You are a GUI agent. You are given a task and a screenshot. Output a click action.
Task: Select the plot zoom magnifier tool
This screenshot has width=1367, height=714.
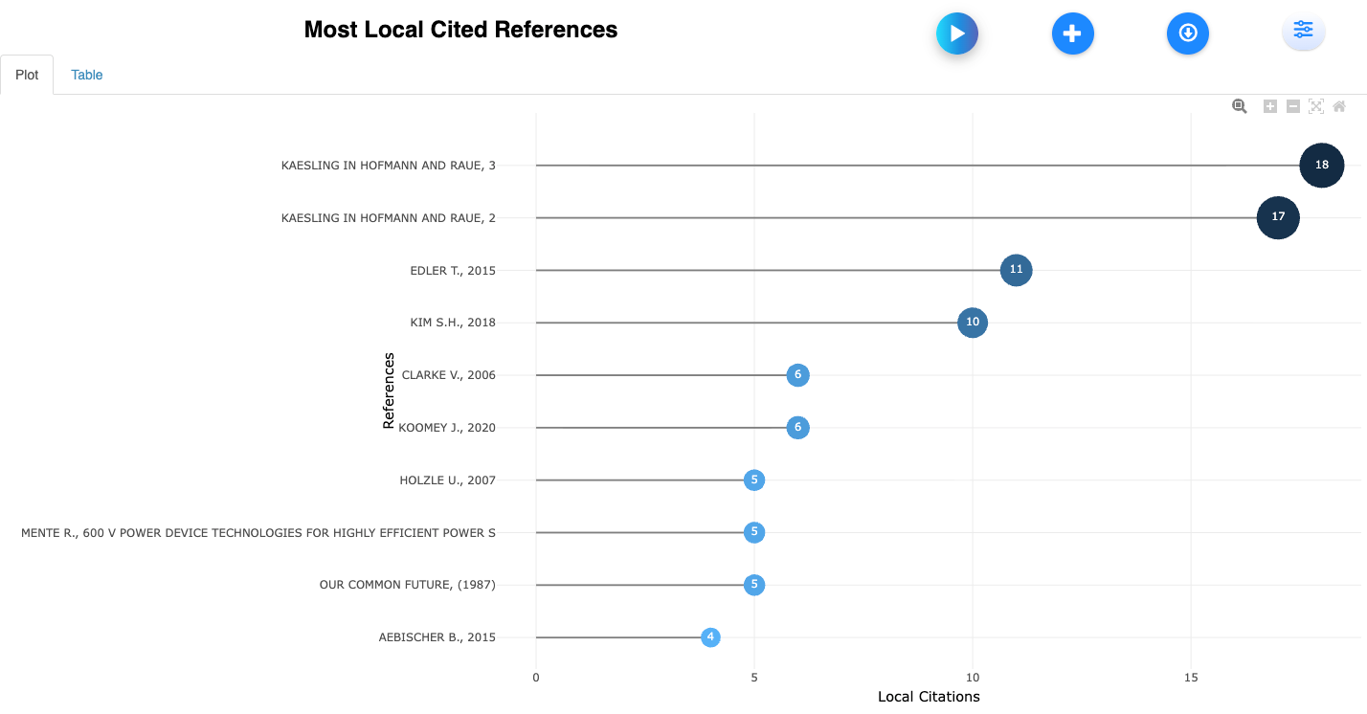[x=1239, y=106]
